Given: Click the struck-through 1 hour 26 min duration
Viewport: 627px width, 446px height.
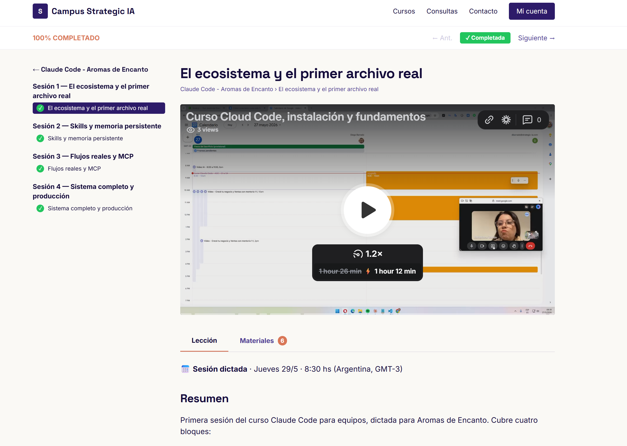Looking at the screenshot, I should pos(340,271).
